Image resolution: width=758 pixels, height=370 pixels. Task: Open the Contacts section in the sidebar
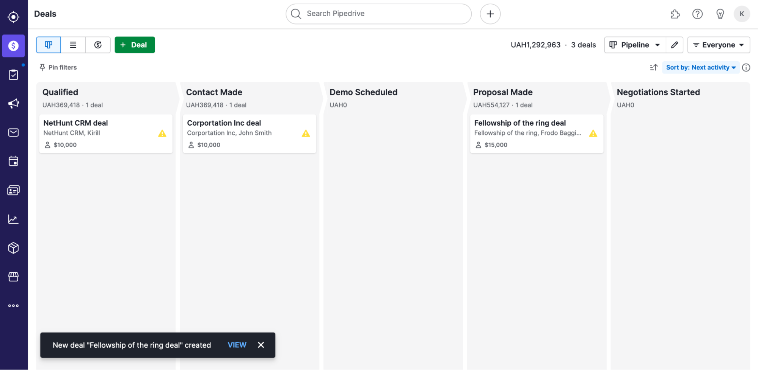click(x=13, y=190)
